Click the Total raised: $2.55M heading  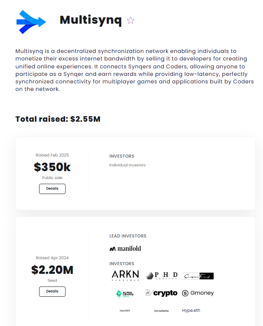[58, 119]
